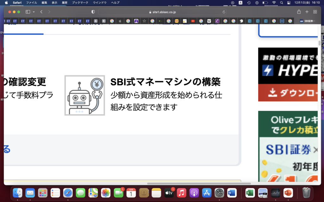This screenshot has height=202, width=324.
Task: Click the SBI式マネーマシンの構築 link
Action: tap(165, 82)
